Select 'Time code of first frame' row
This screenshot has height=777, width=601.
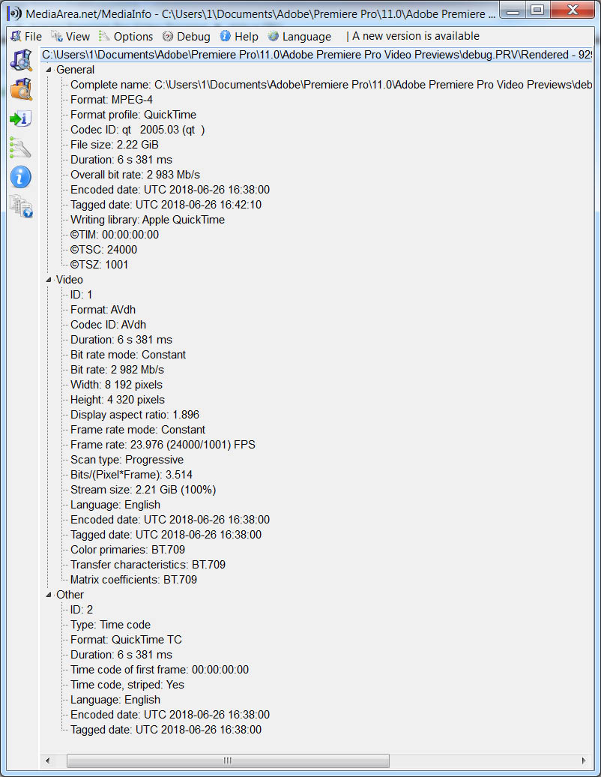point(160,670)
